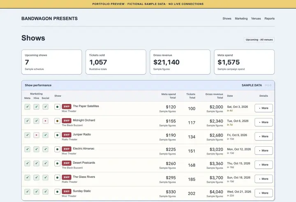Open the Marketing nav item
The image size is (296, 202).
point(241,18)
